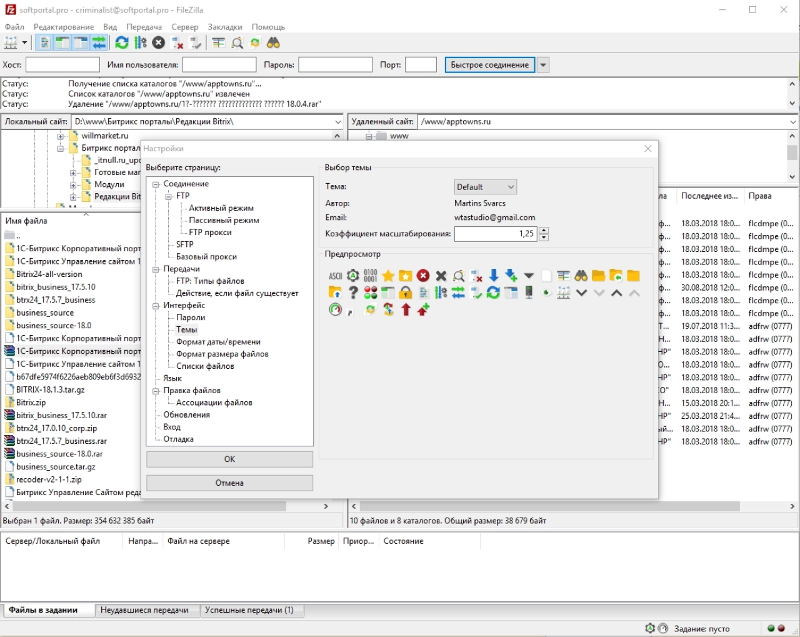The width and height of the screenshot is (800, 637).
Task: Click scaling factor value field 1,25
Action: 495,234
